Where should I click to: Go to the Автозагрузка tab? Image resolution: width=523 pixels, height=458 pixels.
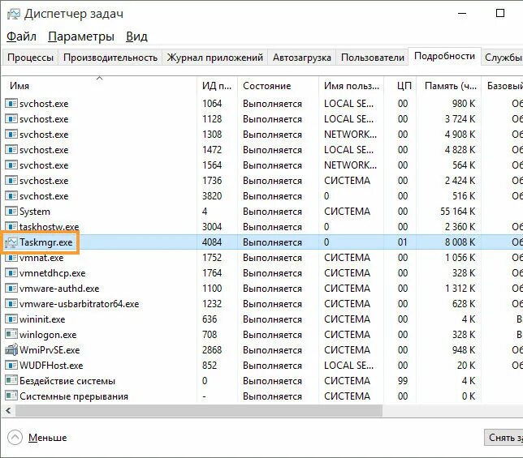(302, 58)
